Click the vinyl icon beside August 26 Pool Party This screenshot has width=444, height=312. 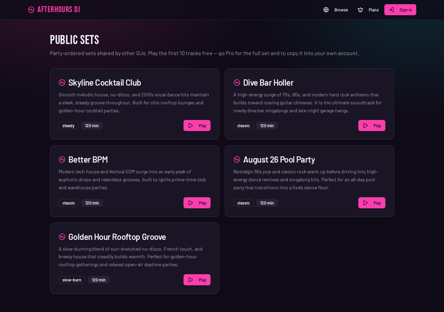[x=237, y=159]
